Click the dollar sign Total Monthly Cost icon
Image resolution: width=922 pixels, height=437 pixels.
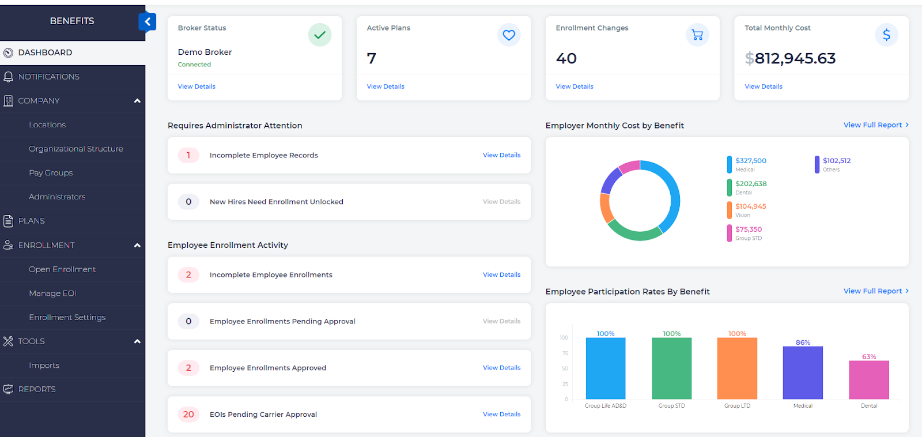(886, 35)
